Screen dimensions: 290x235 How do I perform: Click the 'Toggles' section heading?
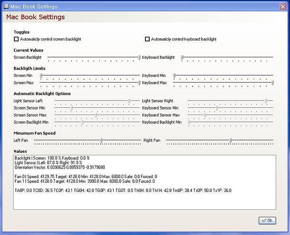21,32
